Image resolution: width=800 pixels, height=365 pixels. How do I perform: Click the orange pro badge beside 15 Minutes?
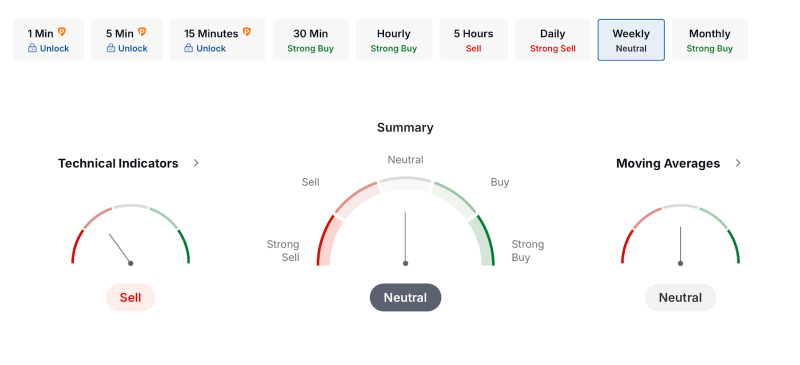246,32
